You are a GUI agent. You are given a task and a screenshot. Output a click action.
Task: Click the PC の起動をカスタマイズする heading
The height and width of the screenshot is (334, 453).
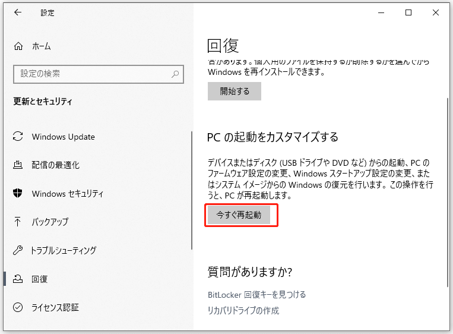pos(273,137)
